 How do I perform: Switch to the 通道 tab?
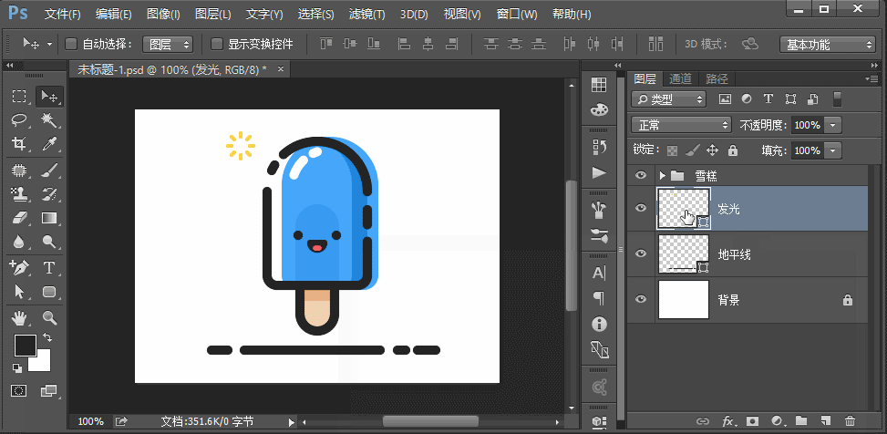click(680, 79)
